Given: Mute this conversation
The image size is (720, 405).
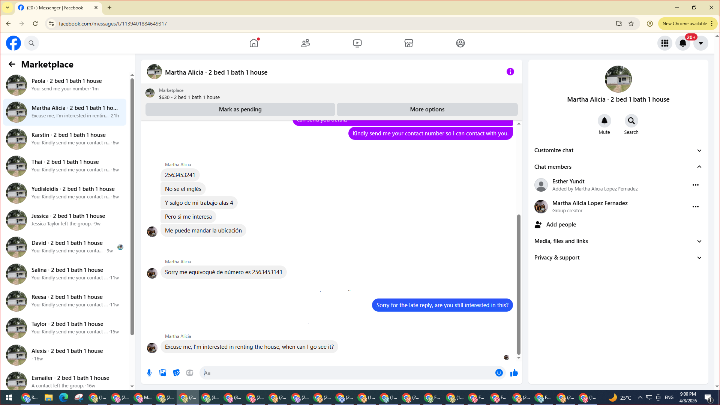Looking at the screenshot, I should (x=604, y=121).
